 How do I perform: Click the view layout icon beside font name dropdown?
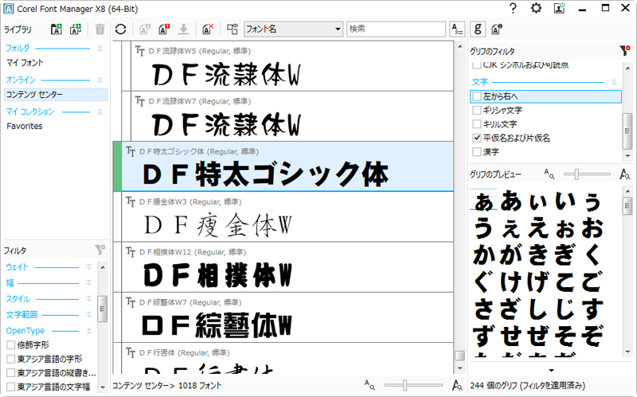(233, 29)
